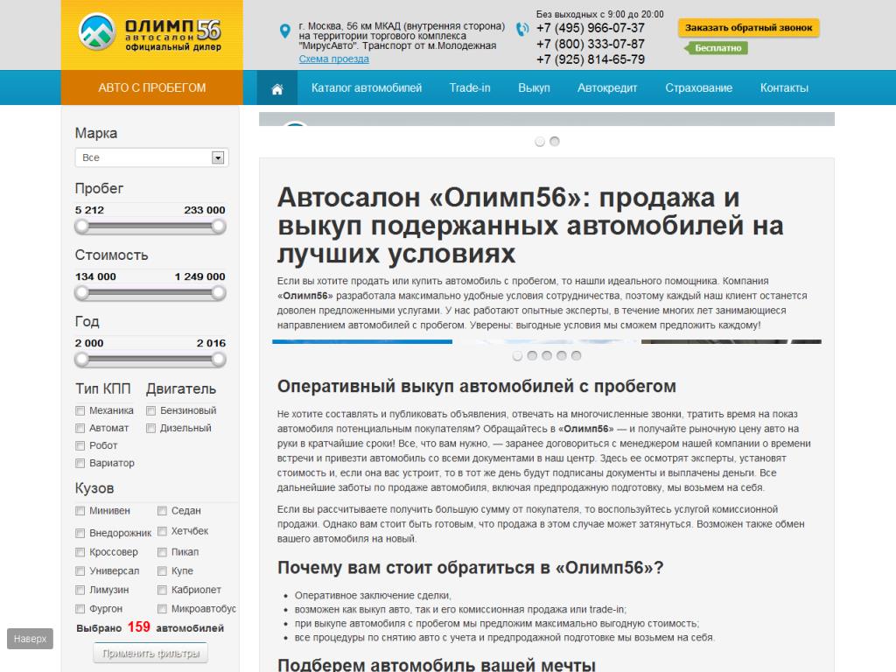Click the Бесплатно green label

point(717,48)
